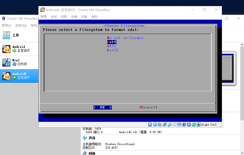Image resolution: width=244 pixels, height=155 pixels.
Task: Click the mouse integration status icon
Action: click(194, 125)
